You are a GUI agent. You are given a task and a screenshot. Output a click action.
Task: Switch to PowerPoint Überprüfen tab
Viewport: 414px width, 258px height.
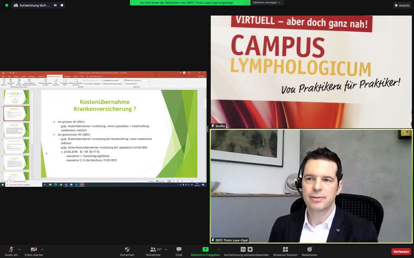(x=67, y=76)
